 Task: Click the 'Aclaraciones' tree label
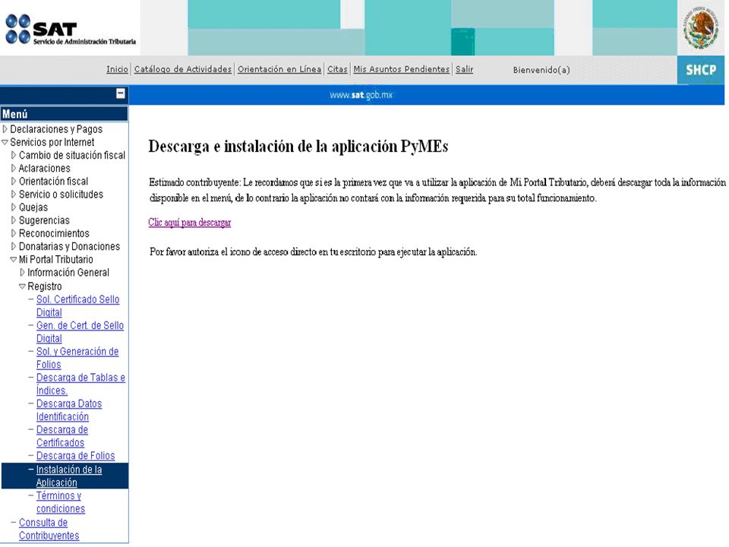tap(45, 168)
